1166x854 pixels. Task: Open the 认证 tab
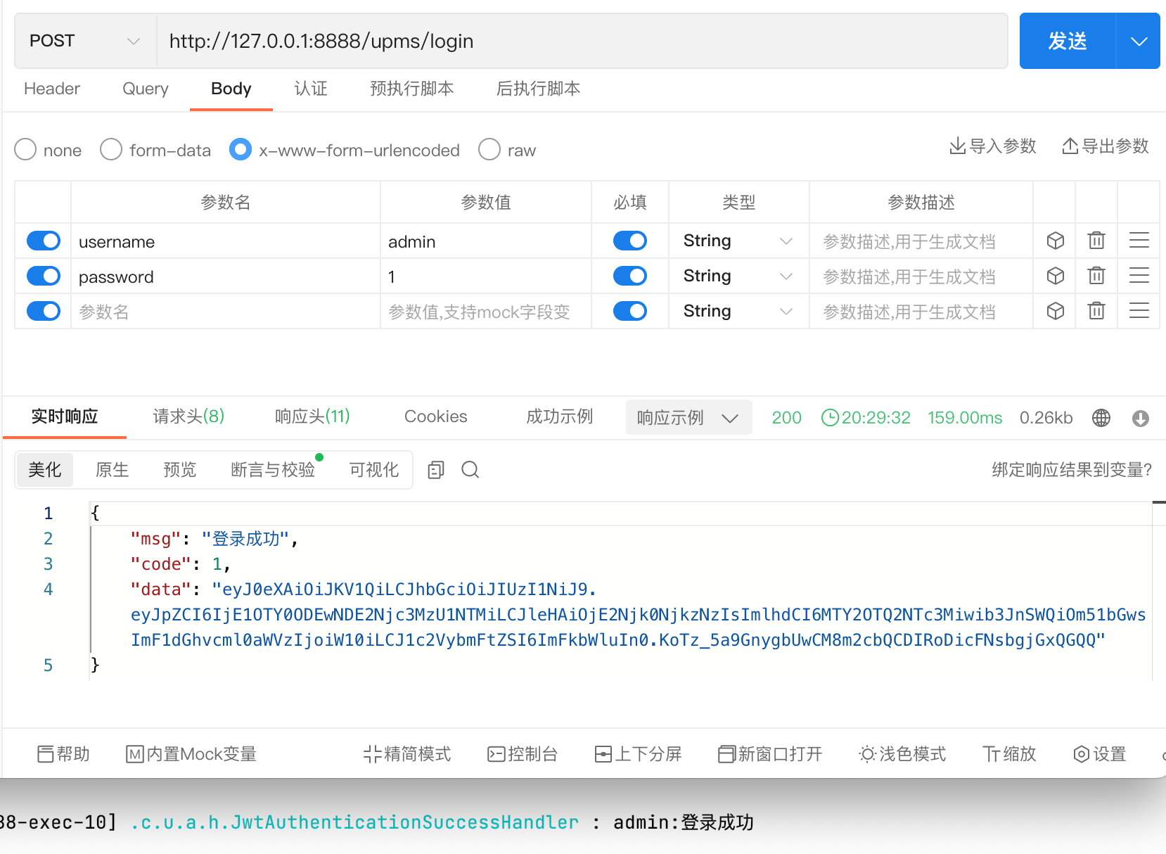coord(311,89)
